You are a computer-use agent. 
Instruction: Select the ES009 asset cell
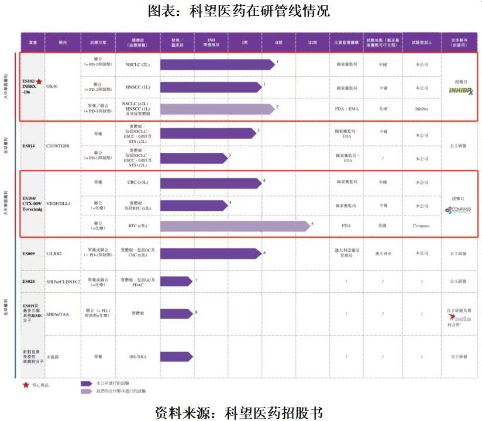(x=33, y=254)
